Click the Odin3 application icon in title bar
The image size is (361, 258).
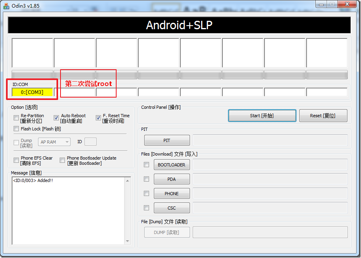pyautogui.click(x=6, y=6)
